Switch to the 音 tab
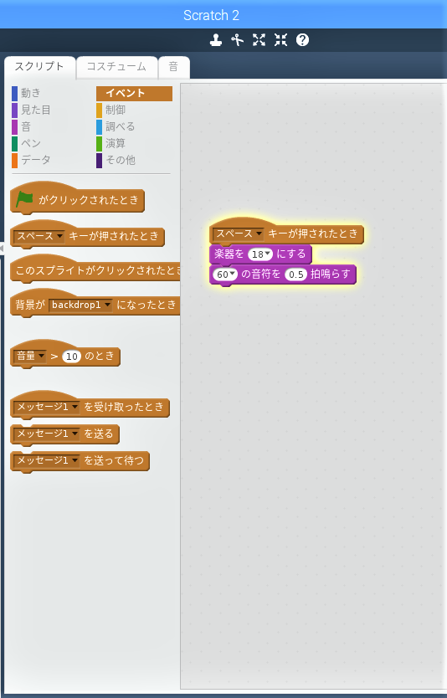The image size is (447, 698). pyautogui.click(x=173, y=67)
